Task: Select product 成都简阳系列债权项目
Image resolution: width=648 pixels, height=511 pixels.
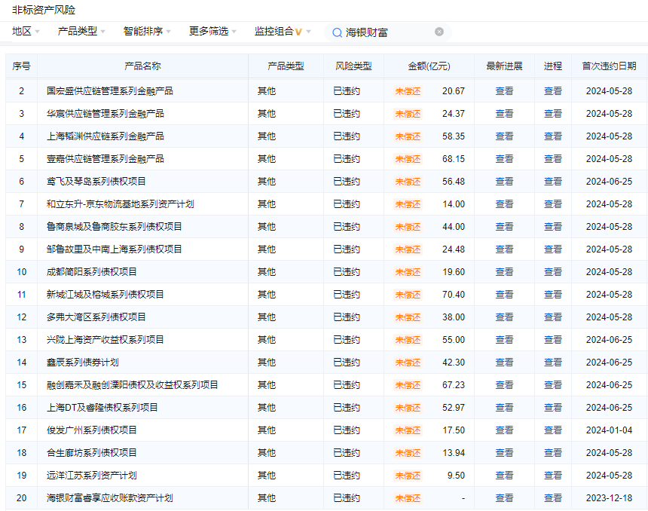Action: [91, 272]
